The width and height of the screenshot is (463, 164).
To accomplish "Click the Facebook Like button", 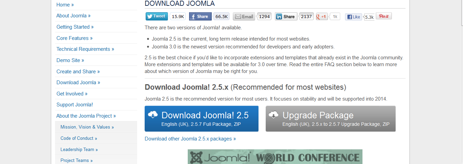I will pos(354,17).
